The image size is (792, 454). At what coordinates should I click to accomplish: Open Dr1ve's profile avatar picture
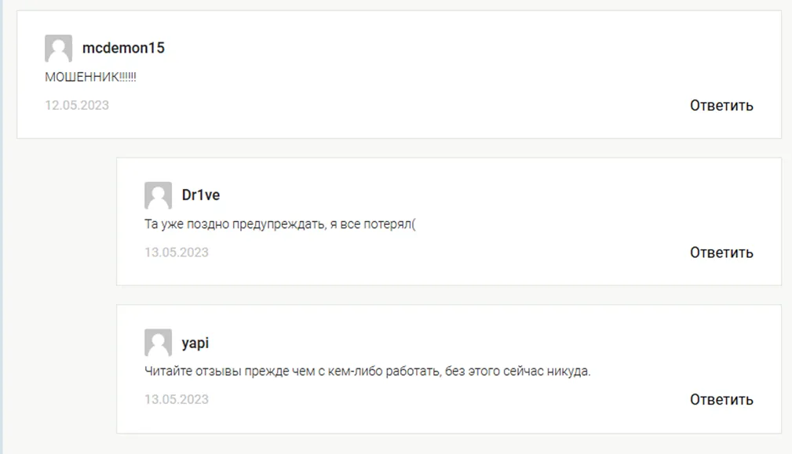(158, 195)
